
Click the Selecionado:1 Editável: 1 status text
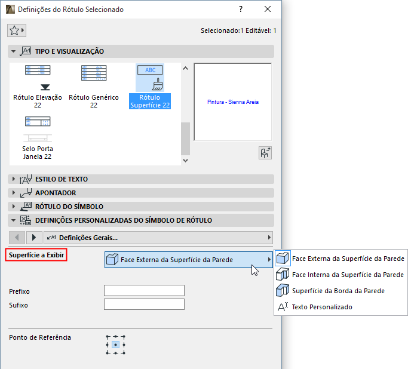click(238, 30)
